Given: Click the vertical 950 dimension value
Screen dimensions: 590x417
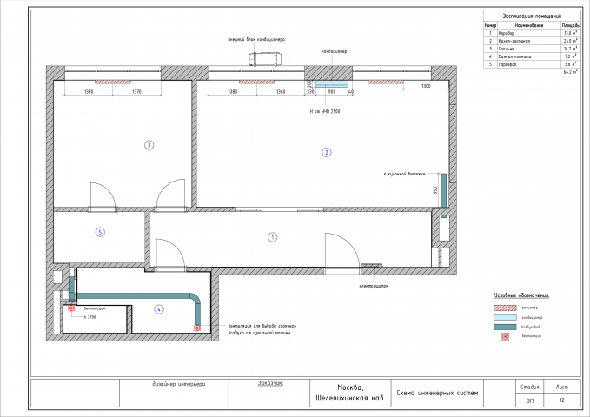Looking at the screenshot, I should (435, 190).
